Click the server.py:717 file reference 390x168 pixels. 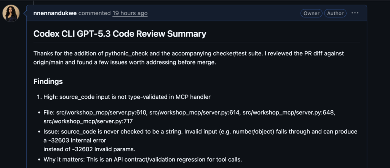click(x=88, y=121)
